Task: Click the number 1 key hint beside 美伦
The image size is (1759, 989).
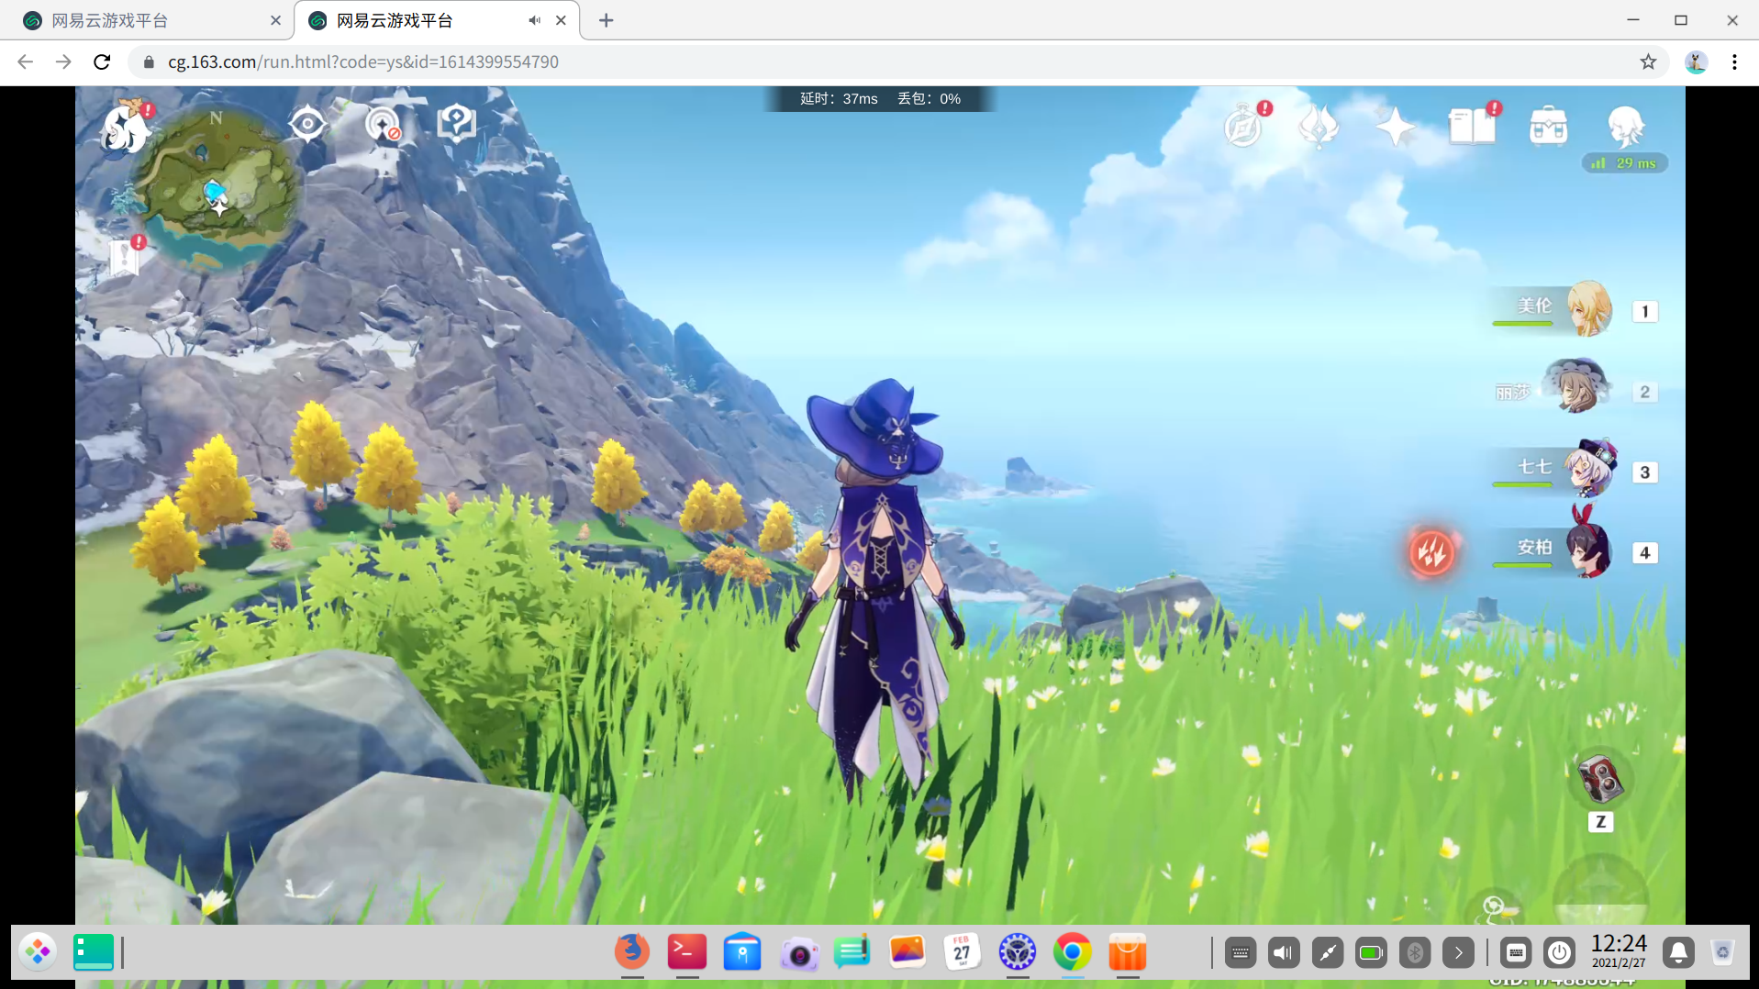Action: (1645, 312)
